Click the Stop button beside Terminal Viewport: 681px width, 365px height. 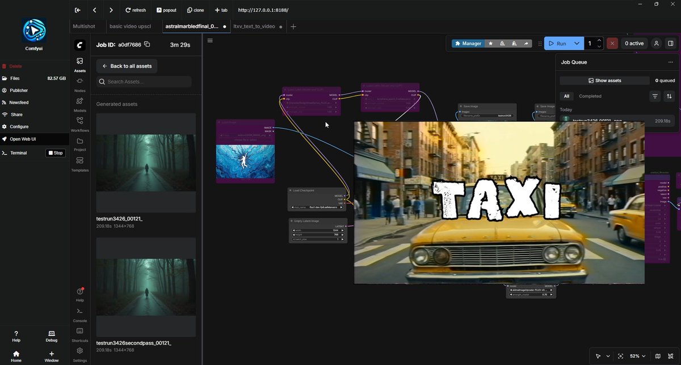(x=55, y=153)
